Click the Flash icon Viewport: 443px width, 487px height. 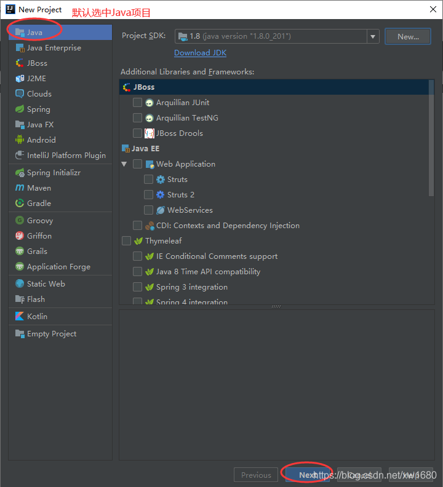[x=20, y=299]
